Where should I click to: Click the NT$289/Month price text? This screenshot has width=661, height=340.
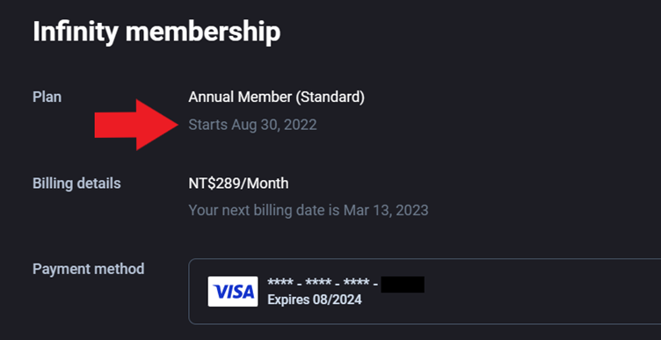click(x=238, y=184)
